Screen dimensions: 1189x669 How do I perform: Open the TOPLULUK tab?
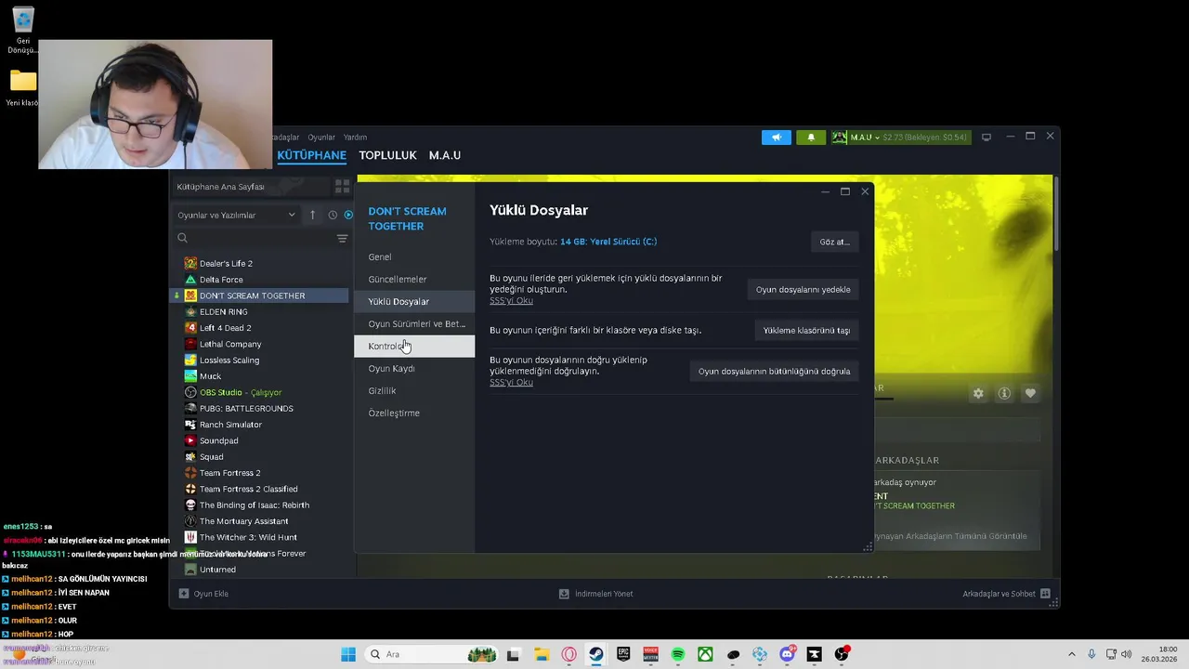pos(387,155)
